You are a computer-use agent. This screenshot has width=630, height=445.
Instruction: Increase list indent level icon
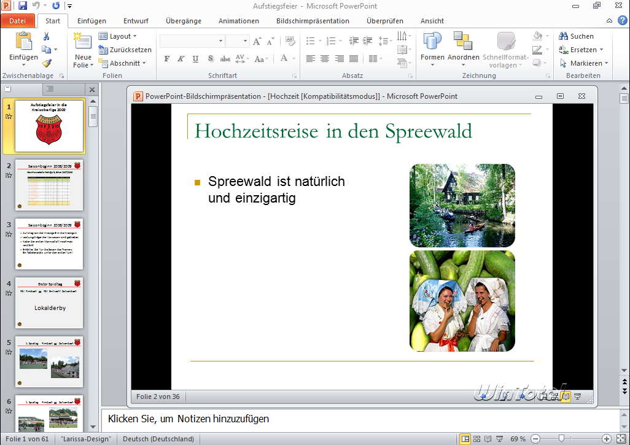[367, 41]
